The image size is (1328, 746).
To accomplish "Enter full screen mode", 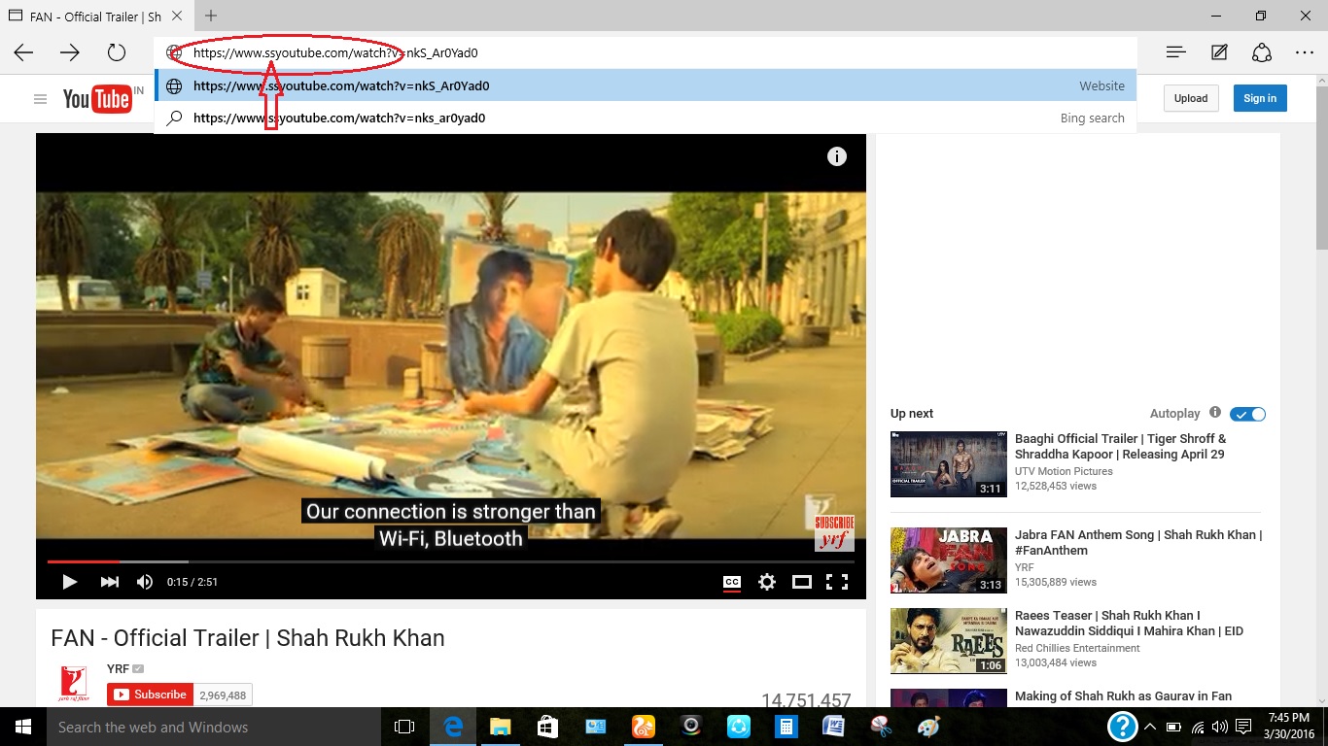I will pyautogui.click(x=836, y=582).
